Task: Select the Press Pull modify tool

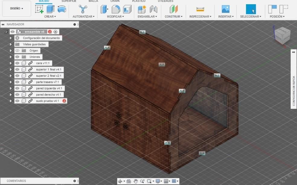Action: pos(104,9)
